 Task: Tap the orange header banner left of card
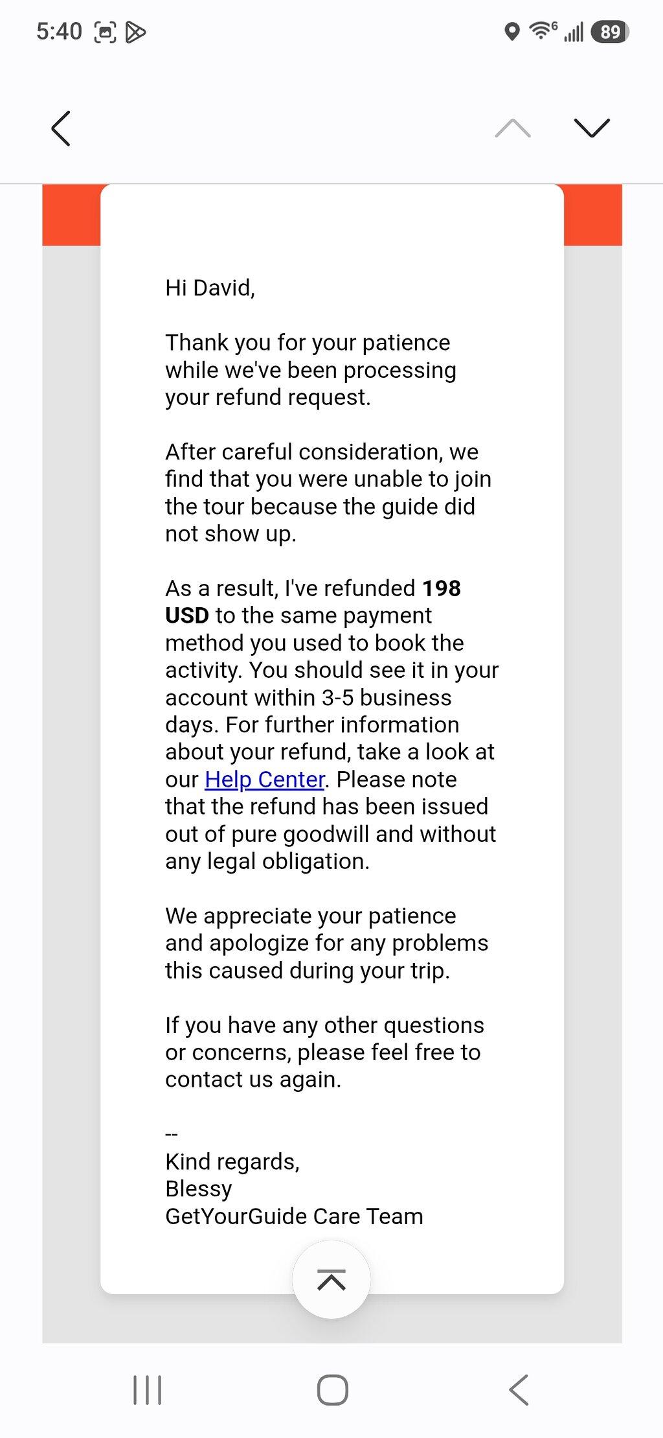coord(71,215)
